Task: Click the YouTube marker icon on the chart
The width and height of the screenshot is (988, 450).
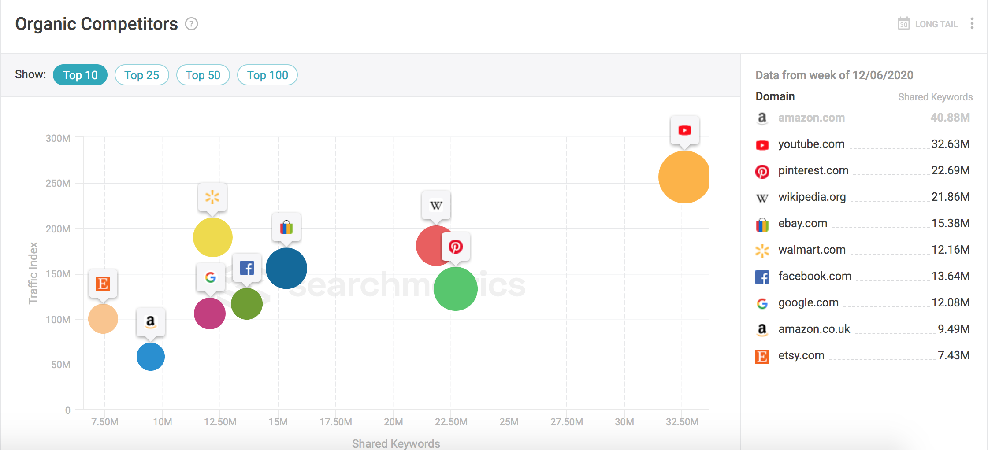Action: [684, 130]
